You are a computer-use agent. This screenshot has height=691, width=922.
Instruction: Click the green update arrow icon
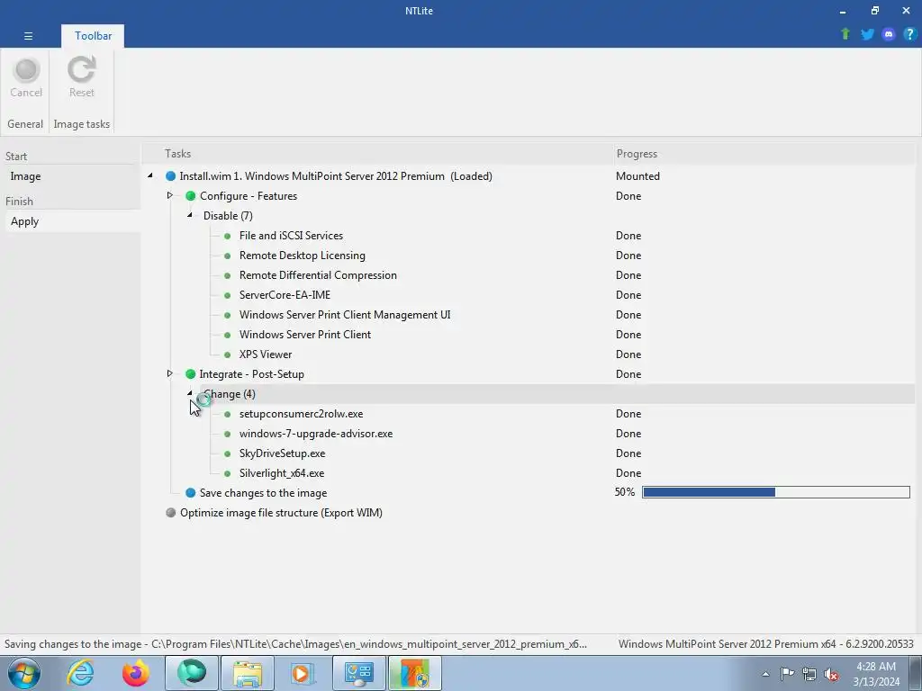[x=845, y=34]
